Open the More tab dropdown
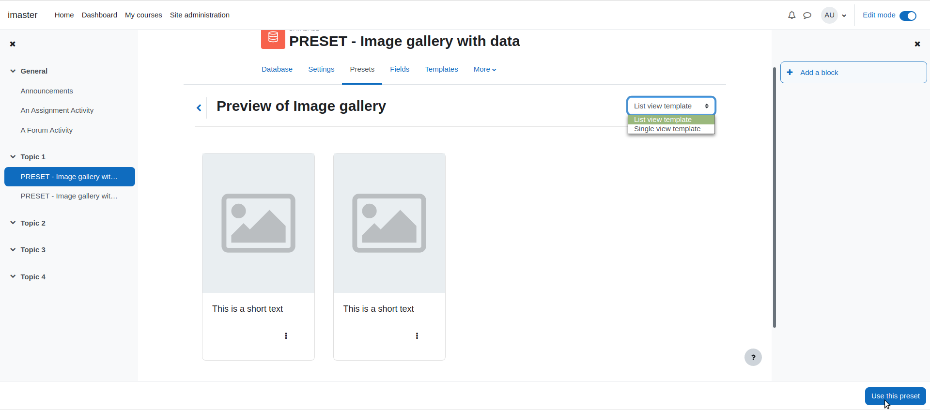930x410 pixels. pos(485,69)
